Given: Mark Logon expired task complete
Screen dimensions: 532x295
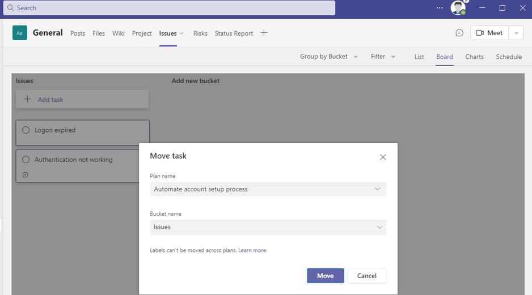Looking at the screenshot, I should (x=26, y=130).
